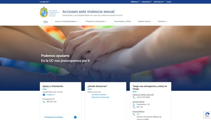Viewport: 211px width, 120px height.
Task: Click the PDI 134 text
Action: click(x=140, y=107)
